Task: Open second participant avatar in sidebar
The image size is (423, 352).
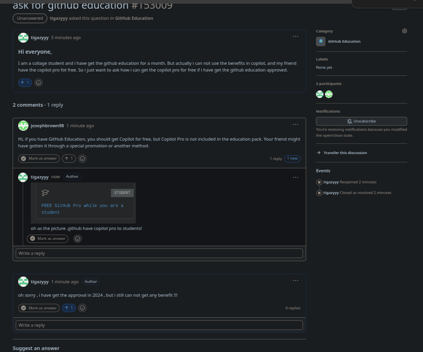Action: (x=329, y=94)
